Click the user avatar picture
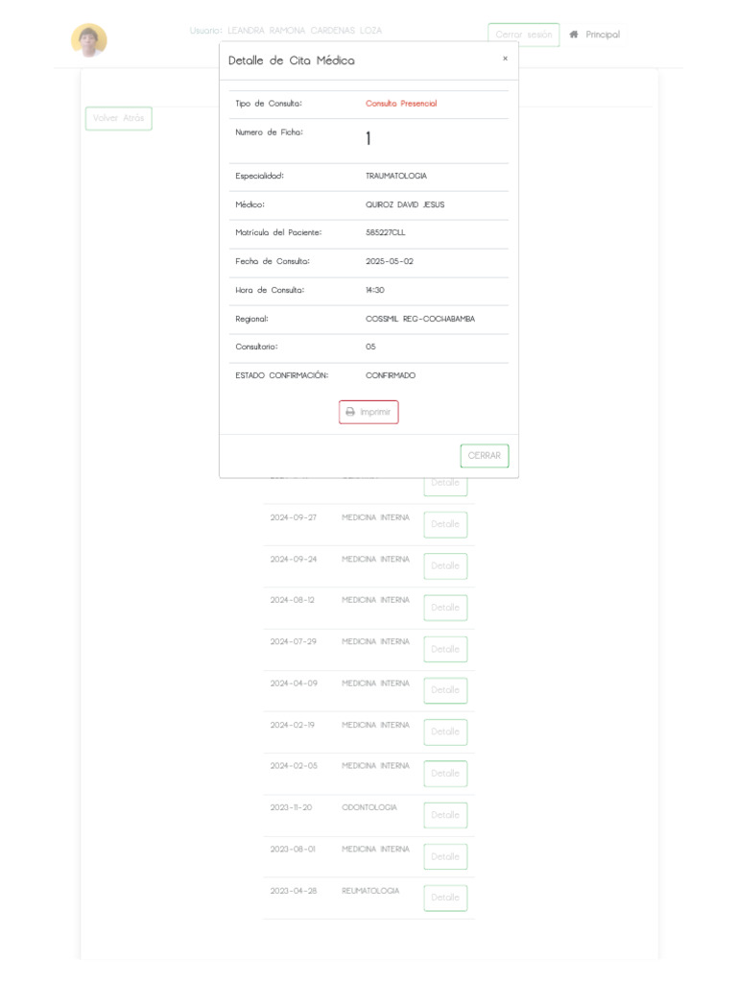 (89, 40)
